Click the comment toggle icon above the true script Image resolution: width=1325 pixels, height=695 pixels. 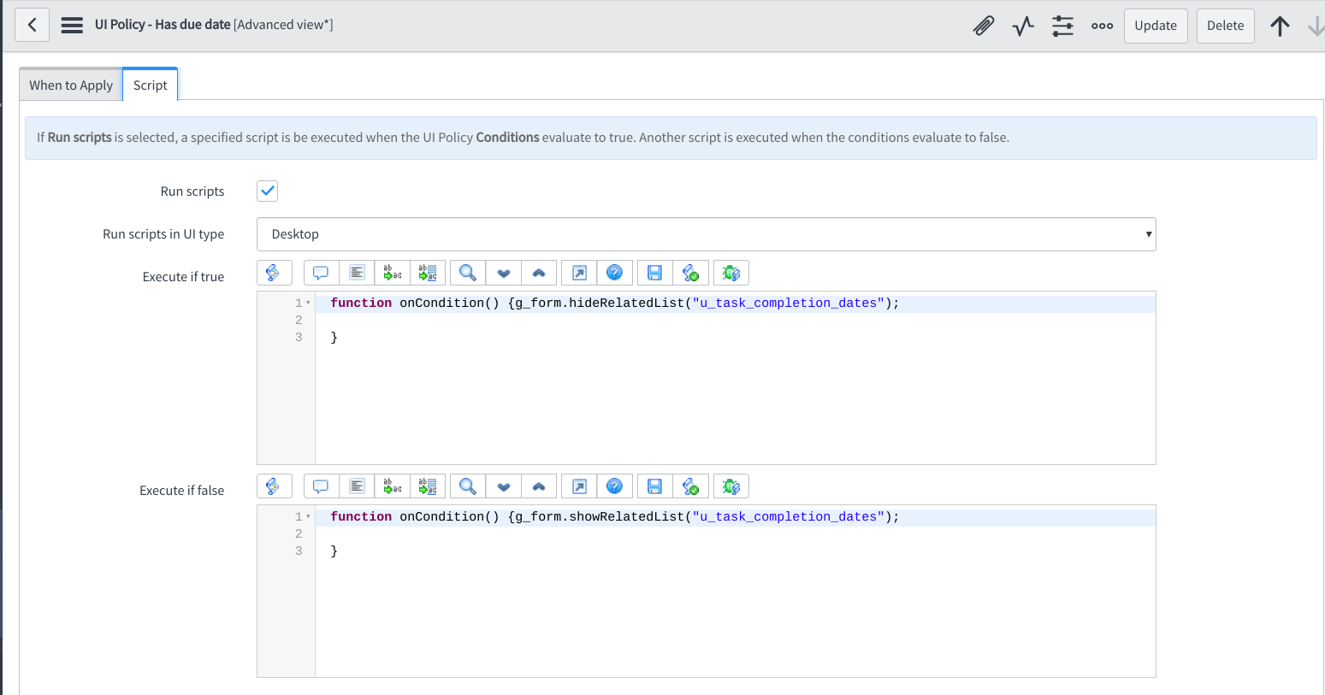pos(321,272)
